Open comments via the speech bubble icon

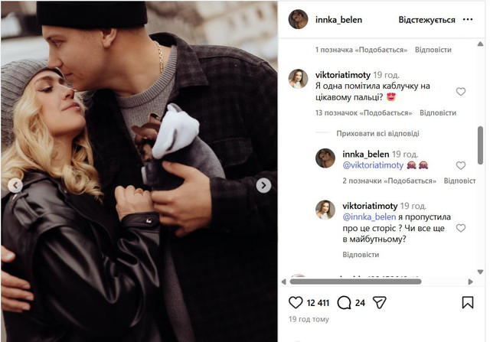coord(344,302)
